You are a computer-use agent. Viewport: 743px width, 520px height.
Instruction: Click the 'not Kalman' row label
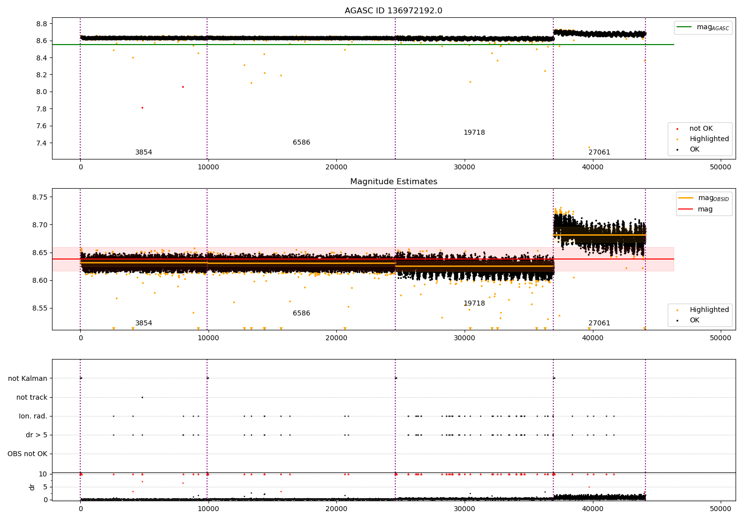[x=28, y=379]
